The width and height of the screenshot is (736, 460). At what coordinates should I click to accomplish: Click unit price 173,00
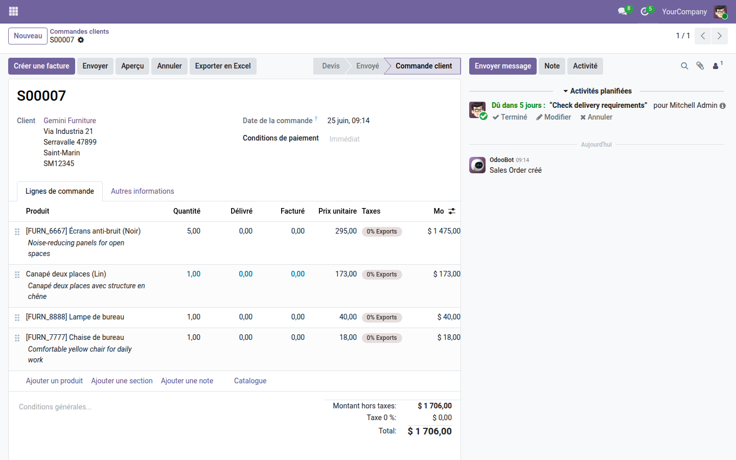click(x=346, y=274)
